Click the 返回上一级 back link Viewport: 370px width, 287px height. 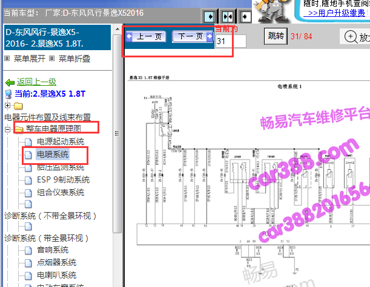36,82
